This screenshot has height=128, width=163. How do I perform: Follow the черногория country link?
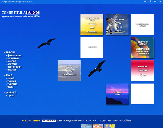click(x=14, y=67)
